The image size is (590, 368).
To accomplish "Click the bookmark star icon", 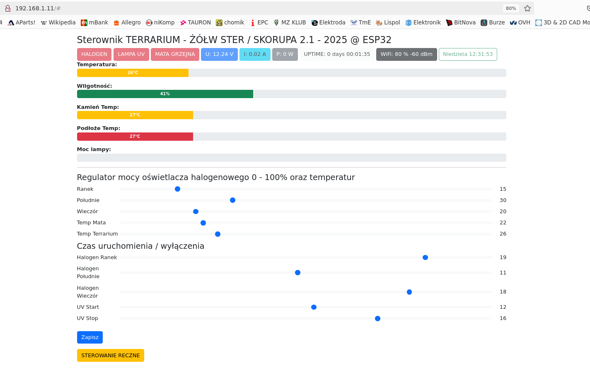I will pyautogui.click(x=527, y=8).
